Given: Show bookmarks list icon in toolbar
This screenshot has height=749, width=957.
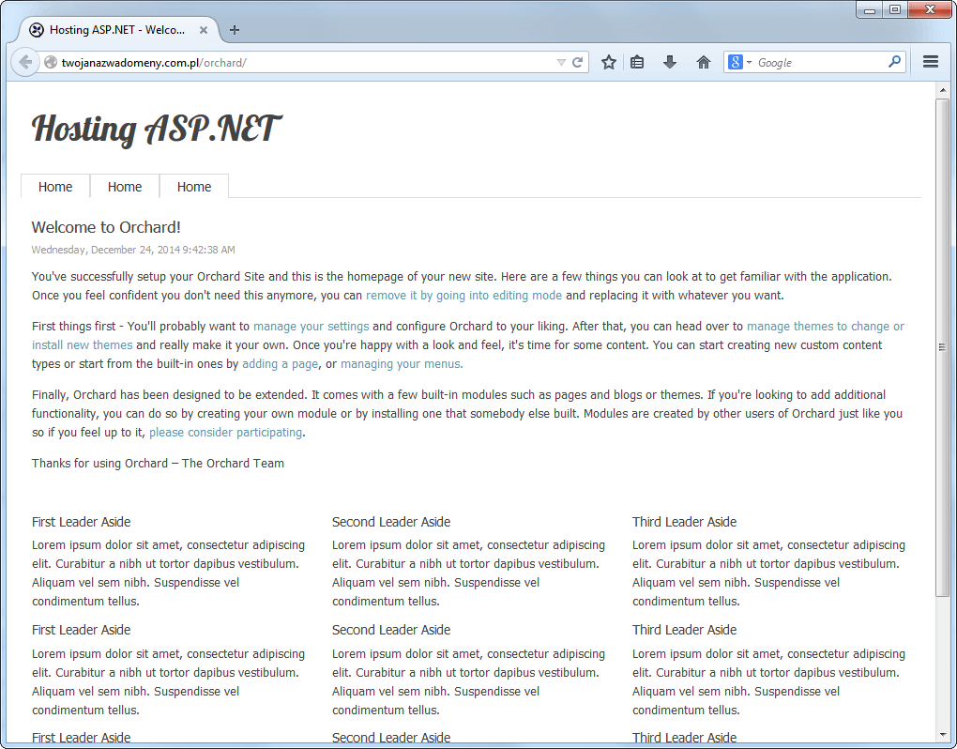Looking at the screenshot, I should [x=637, y=62].
